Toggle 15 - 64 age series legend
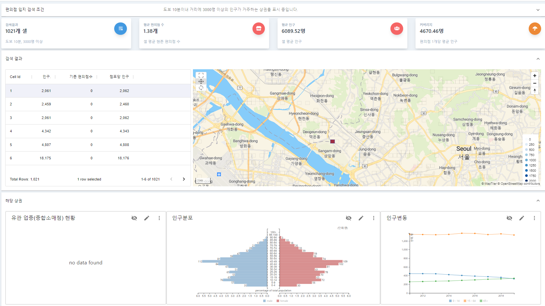 pyautogui.click(x=470, y=301)
